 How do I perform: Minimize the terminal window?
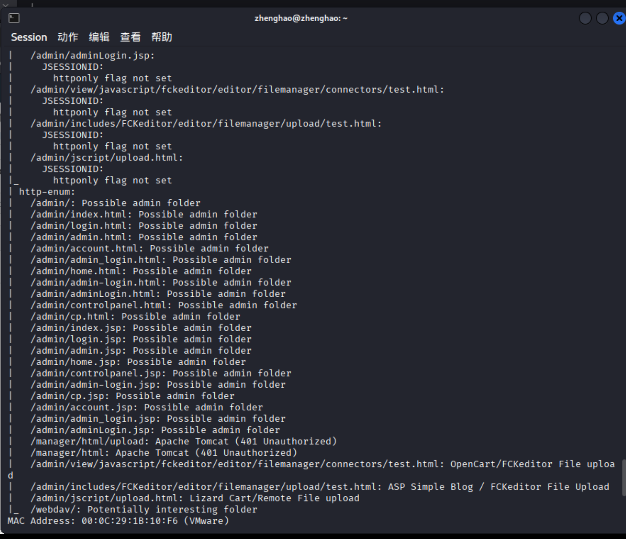(585, 18)
